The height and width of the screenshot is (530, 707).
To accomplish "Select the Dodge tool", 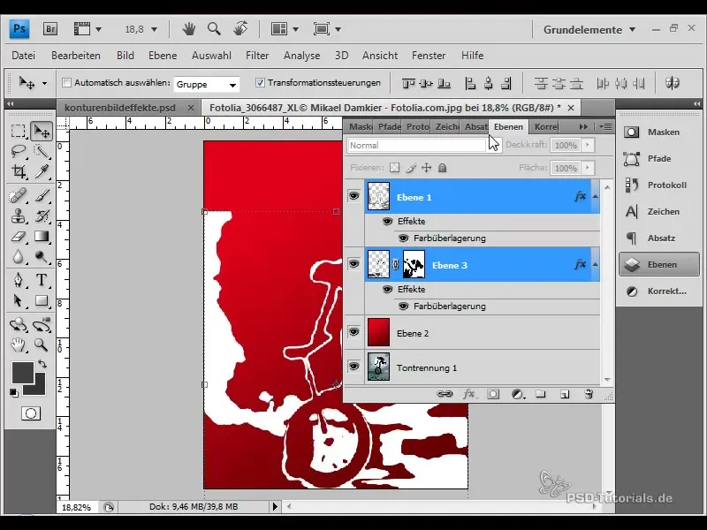I will 42,256.
